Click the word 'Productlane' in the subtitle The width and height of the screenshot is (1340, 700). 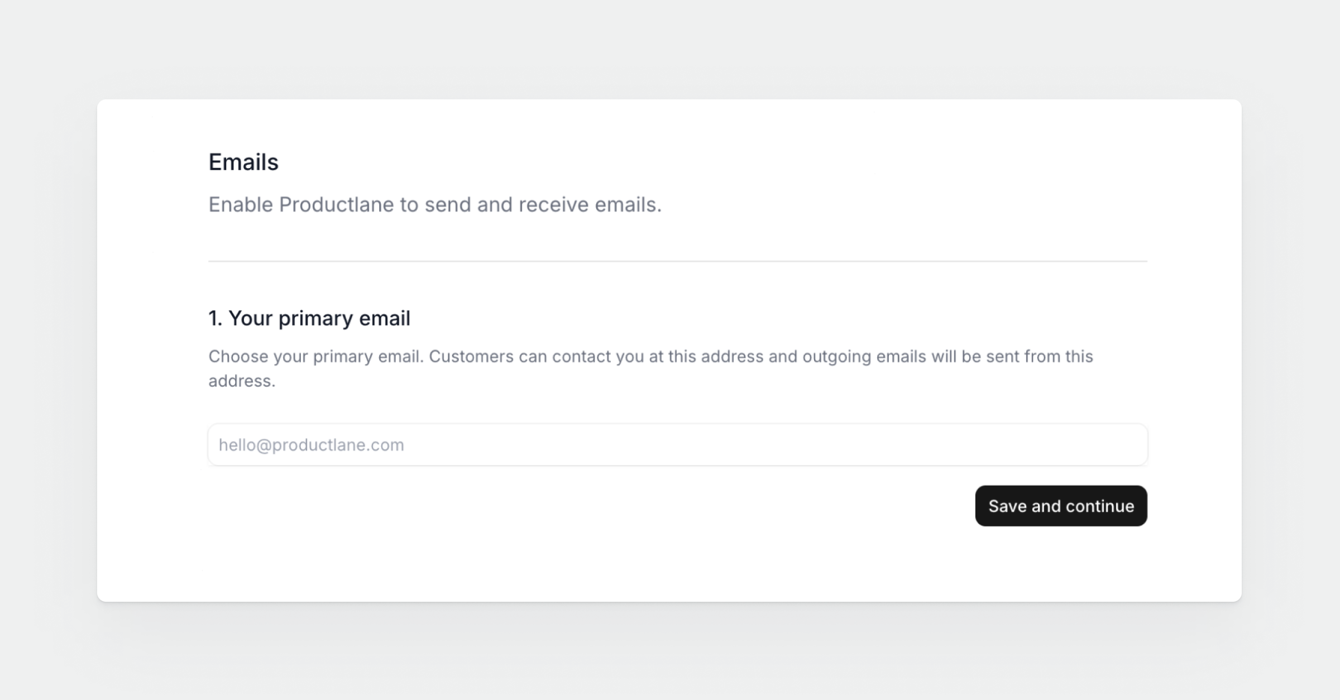(x=336, y=205)
